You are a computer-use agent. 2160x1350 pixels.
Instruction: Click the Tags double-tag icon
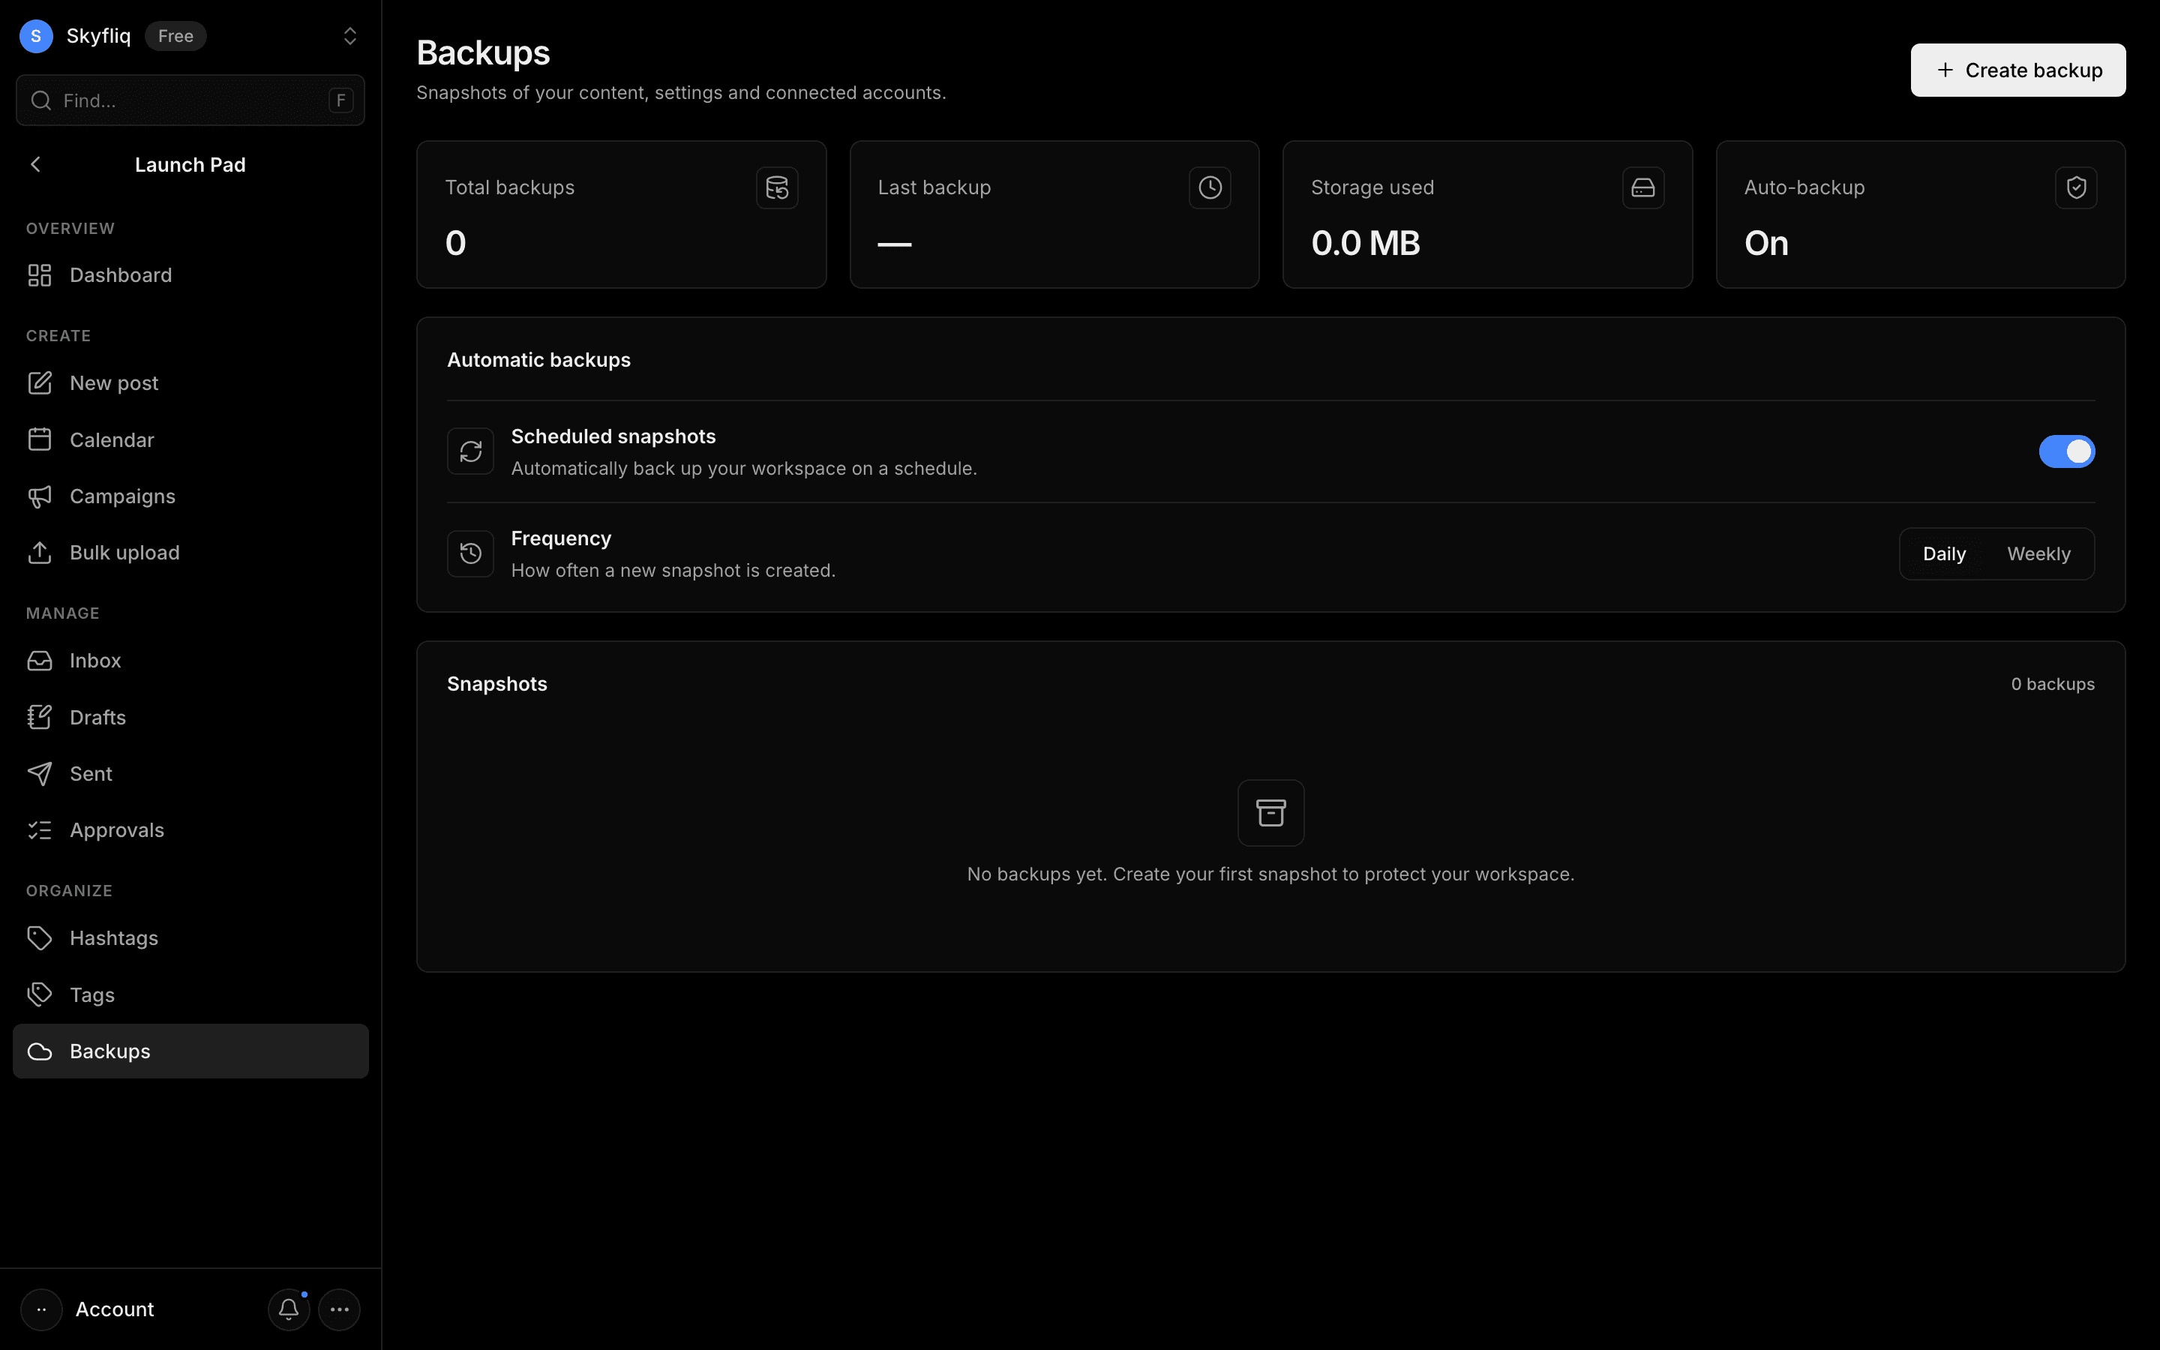[39, 994]
